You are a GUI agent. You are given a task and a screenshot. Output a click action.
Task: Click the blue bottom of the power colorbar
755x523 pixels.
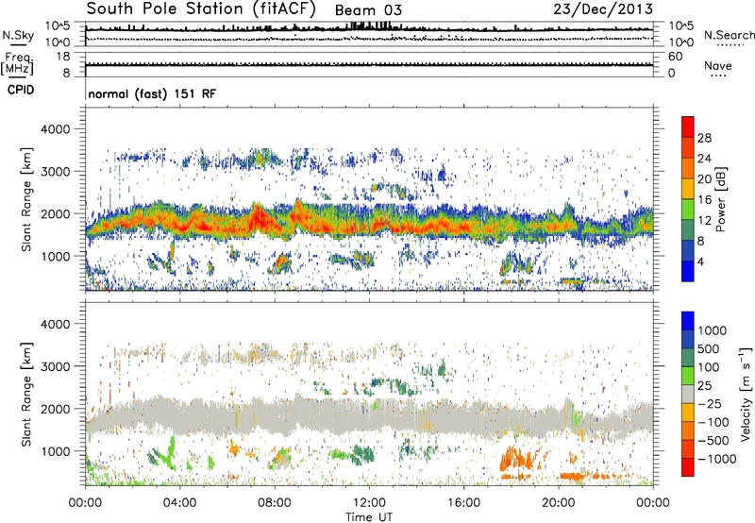click(x=688, y=271)
